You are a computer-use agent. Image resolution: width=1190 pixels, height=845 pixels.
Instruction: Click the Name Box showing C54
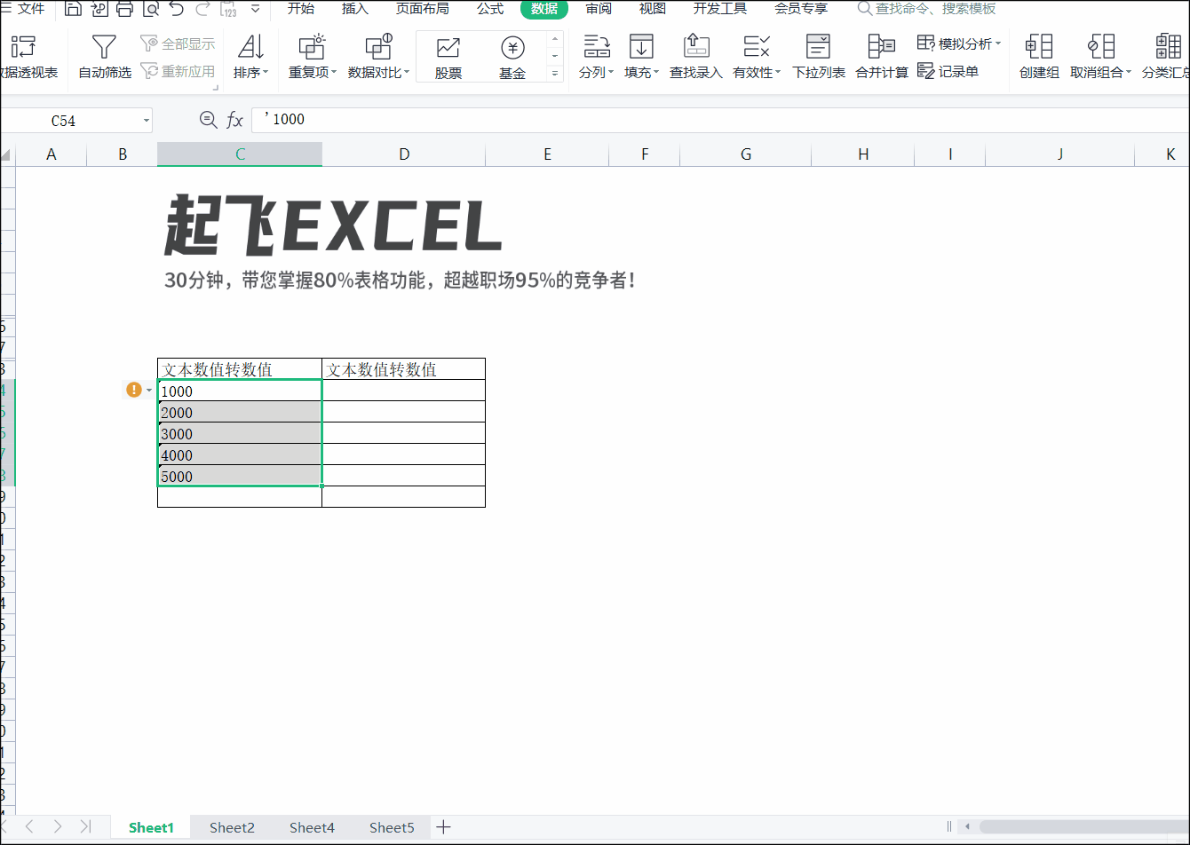(69, 121)
